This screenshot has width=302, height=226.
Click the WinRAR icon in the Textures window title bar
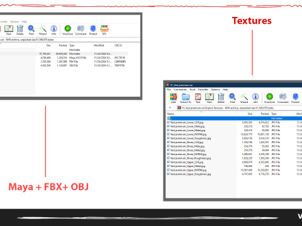(167, 85)
